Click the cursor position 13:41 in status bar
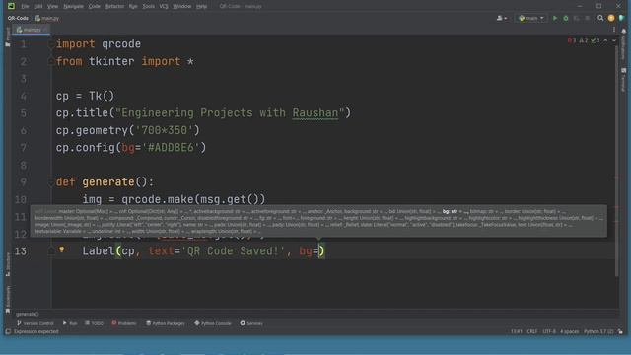631x355 pixels. tap(517, 331)
